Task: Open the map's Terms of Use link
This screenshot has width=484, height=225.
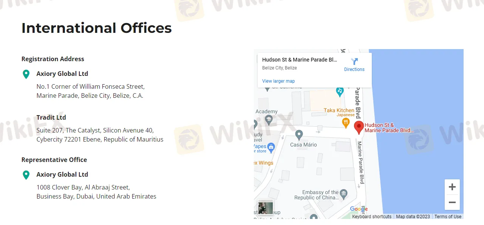Action: pyautogui.click(x=448, y=217)
